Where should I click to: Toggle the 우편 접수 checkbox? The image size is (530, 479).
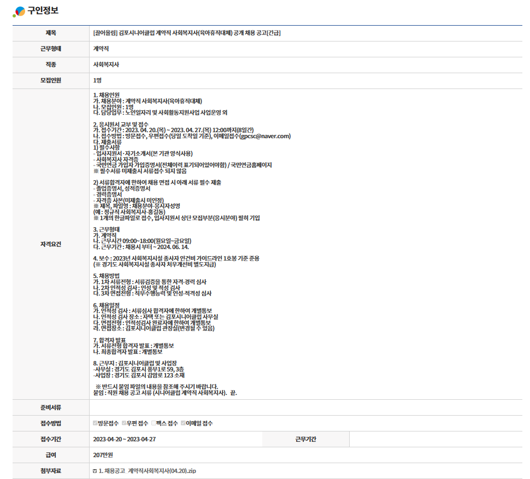pos(124,423)
